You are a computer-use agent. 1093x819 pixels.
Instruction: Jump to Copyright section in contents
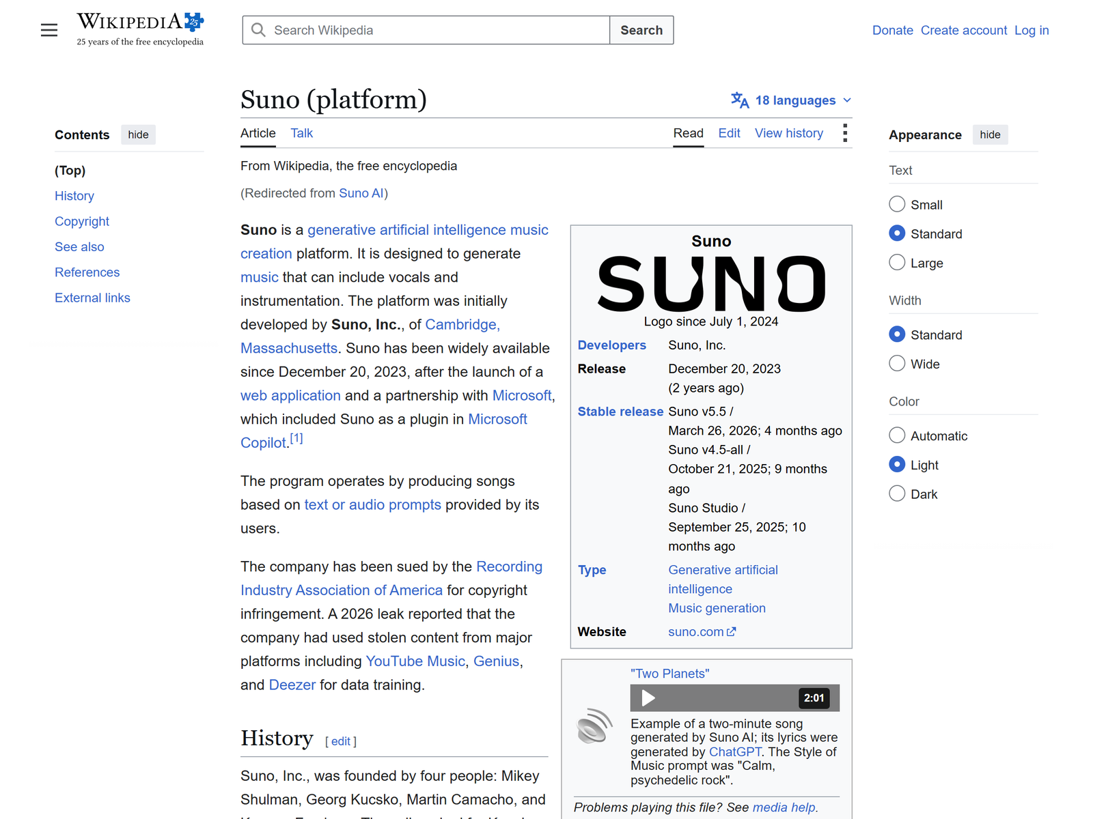click(82, 221)
